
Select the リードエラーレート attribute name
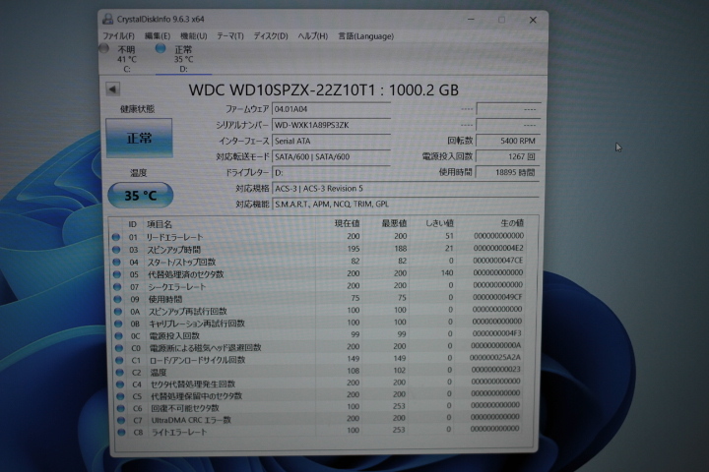click(174, 237)
